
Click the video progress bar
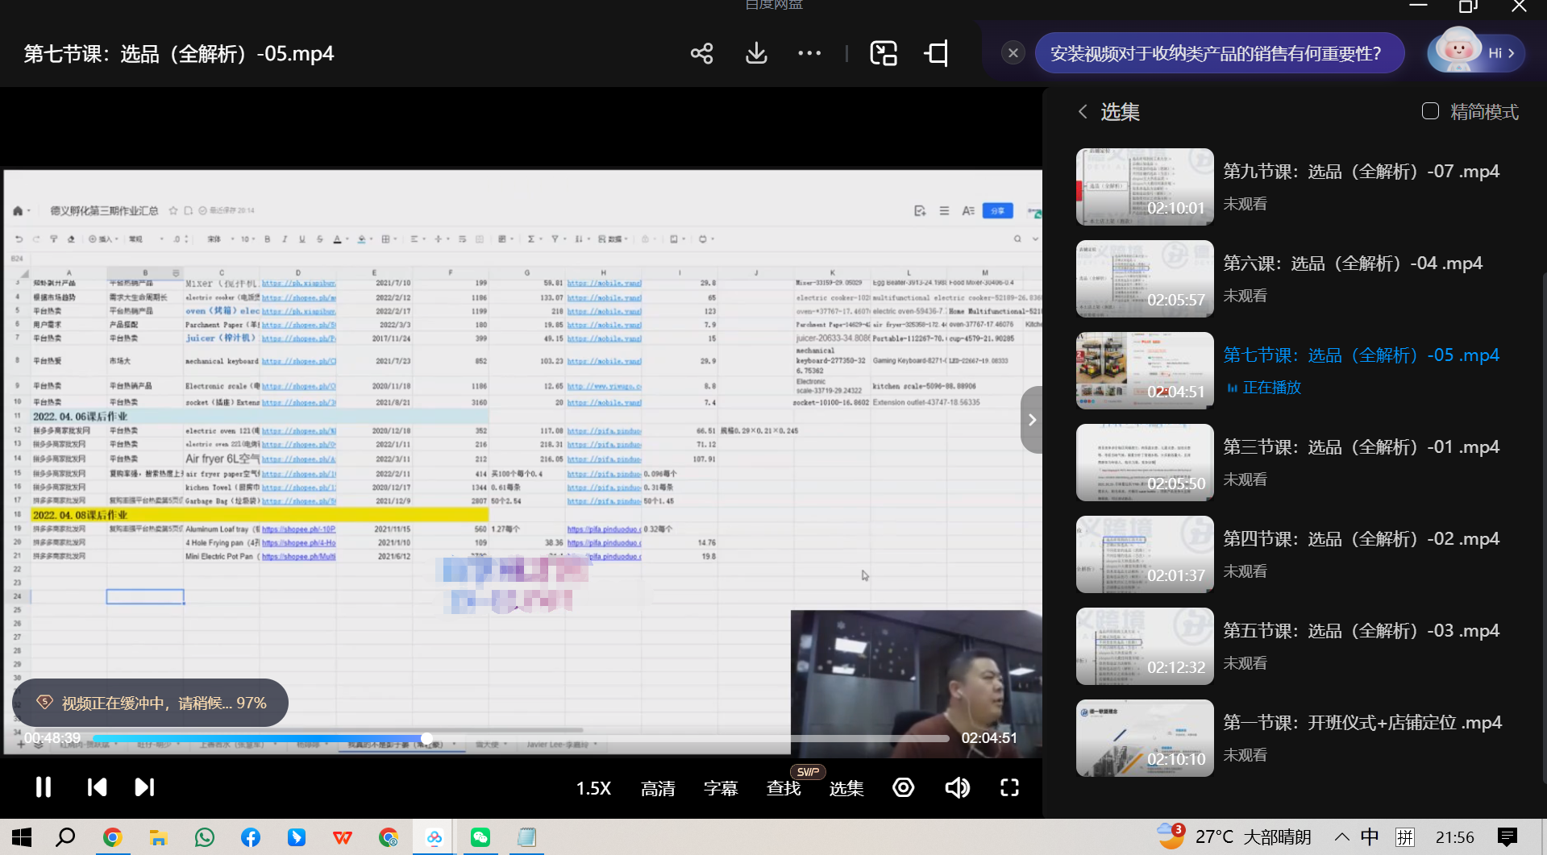coord(645,738)
